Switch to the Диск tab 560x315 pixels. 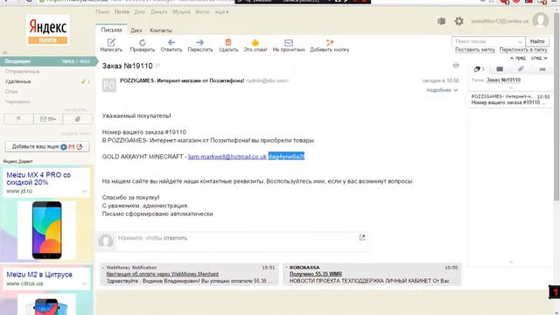(136, 31)
